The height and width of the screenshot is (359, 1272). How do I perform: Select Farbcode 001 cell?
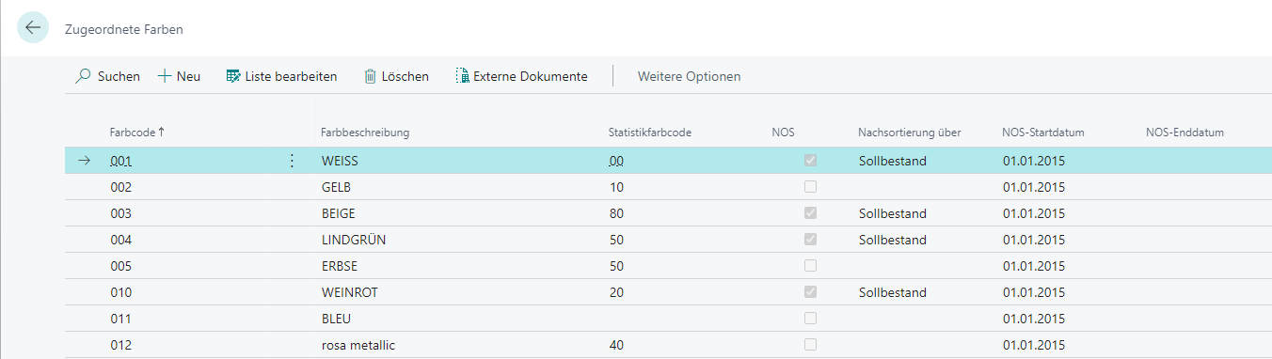(x=120, y=161)
